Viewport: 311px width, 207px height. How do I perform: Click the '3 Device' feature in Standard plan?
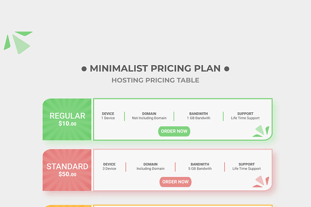[109, 169]
